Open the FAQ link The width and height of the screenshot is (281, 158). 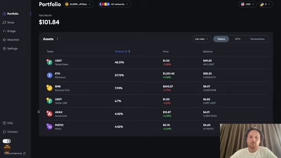10,123
